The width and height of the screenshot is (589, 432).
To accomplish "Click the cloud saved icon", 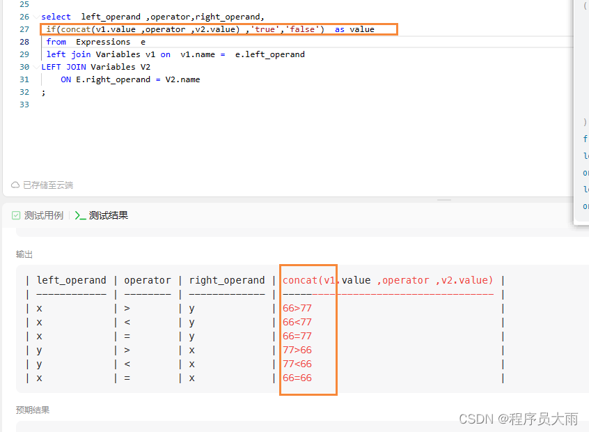I will click(x=15, y=185).
